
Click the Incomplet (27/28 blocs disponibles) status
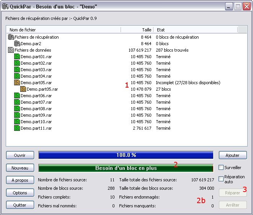coord(188,83)
